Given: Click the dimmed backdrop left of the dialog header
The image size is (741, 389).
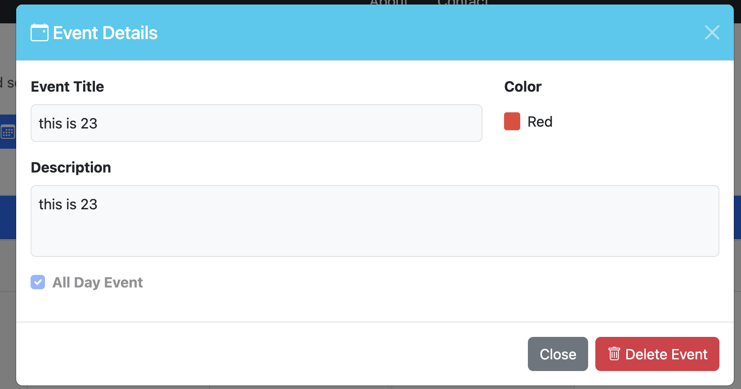Looking at the screenshot, I should pos(7,45).
